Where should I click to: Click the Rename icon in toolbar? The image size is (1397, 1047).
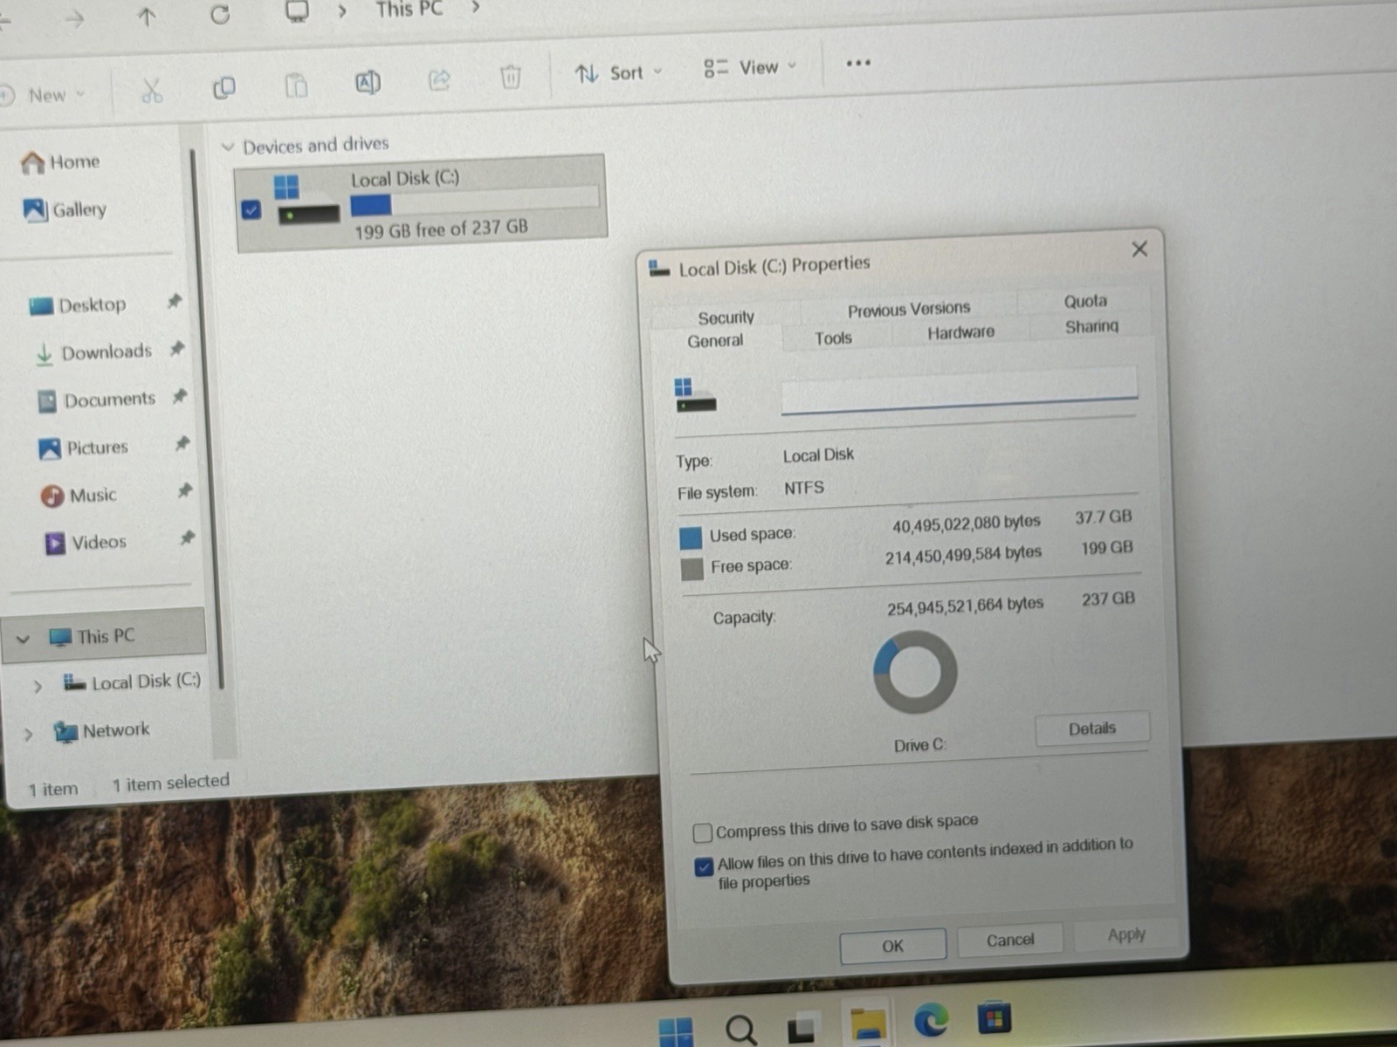click(368, 82)
